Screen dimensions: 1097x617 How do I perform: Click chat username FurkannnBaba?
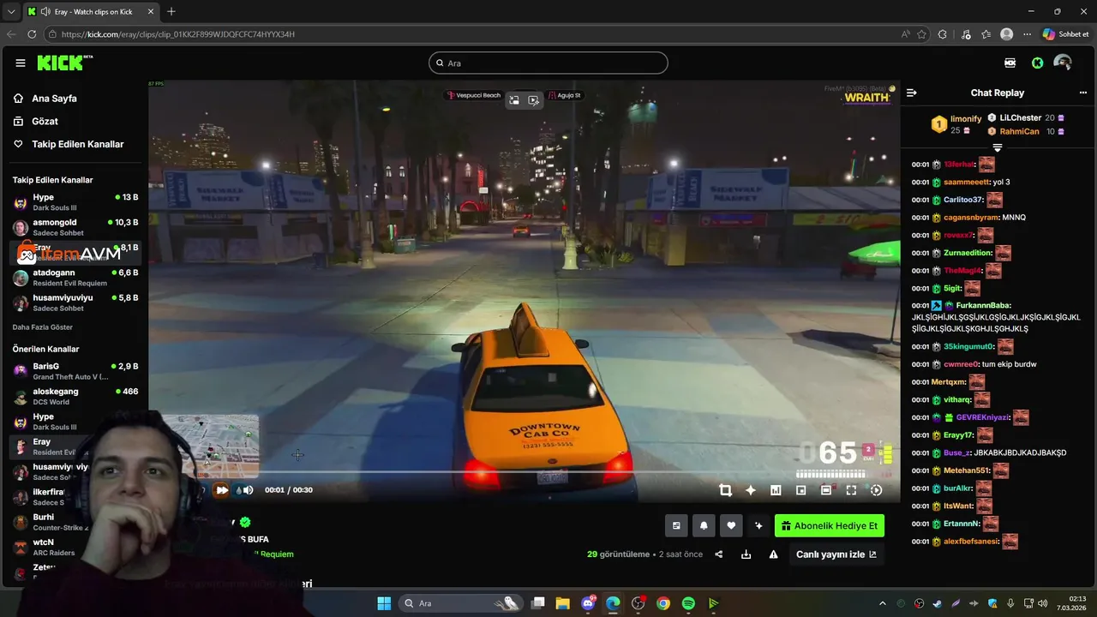pos(983,306)
